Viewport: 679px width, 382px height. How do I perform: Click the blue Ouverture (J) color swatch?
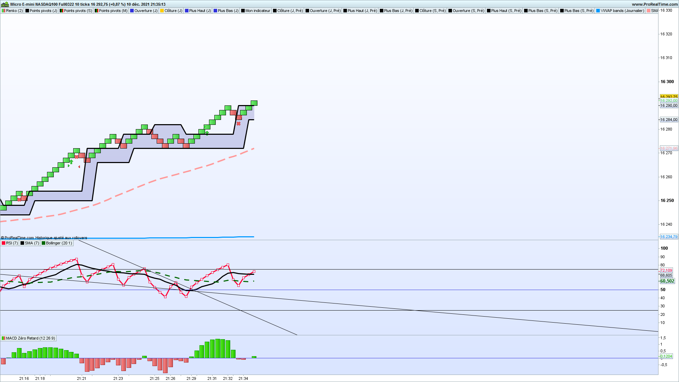132,11
